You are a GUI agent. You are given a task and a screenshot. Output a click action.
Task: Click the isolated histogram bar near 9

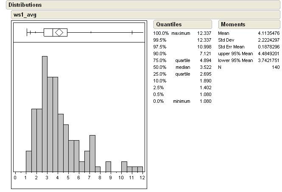point(108,167)
